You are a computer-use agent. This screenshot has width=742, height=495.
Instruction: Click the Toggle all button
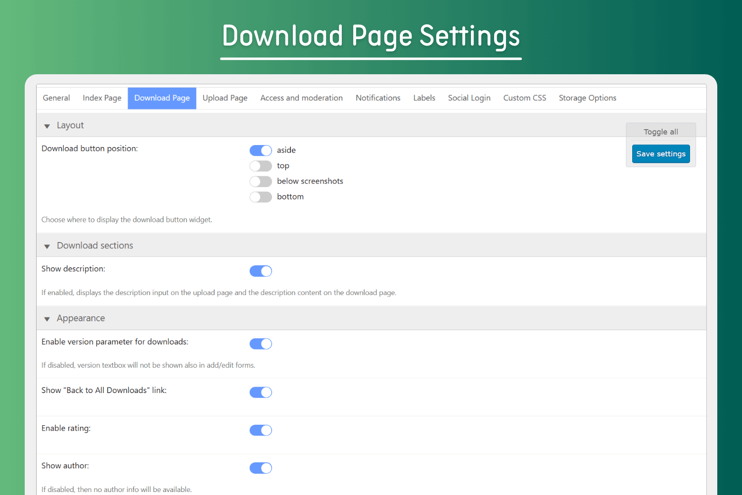pos(661,132)
